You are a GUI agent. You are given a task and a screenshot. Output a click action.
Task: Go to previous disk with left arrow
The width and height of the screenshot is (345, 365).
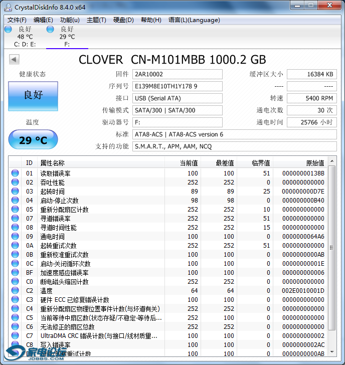[x=14, y=59]
